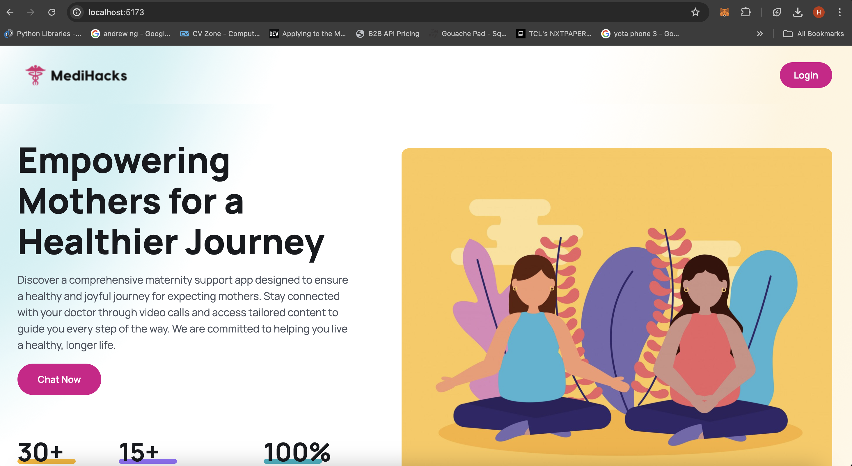This screenshot has width=852, height=466.
Task: Open the Chrome three-dot menu
Action: point(839,12)
